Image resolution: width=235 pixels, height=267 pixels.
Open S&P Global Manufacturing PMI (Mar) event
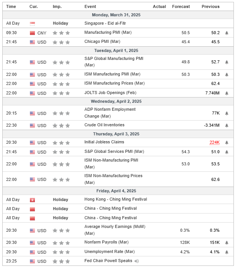(114, 62)
